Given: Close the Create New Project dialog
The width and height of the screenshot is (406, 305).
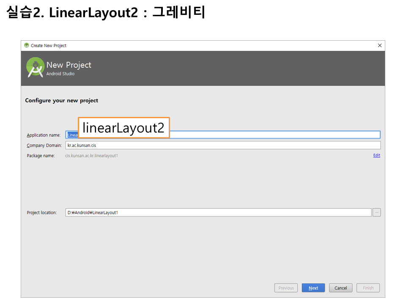Looking at the screenshot, I should pos(379,45).
